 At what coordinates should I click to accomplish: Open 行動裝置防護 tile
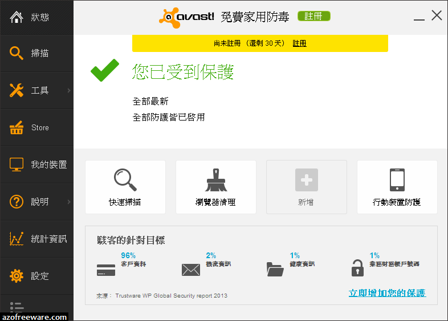(397, 187)
